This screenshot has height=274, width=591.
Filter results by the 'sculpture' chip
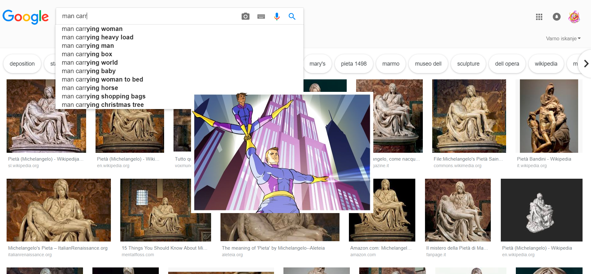pos(468,64)
